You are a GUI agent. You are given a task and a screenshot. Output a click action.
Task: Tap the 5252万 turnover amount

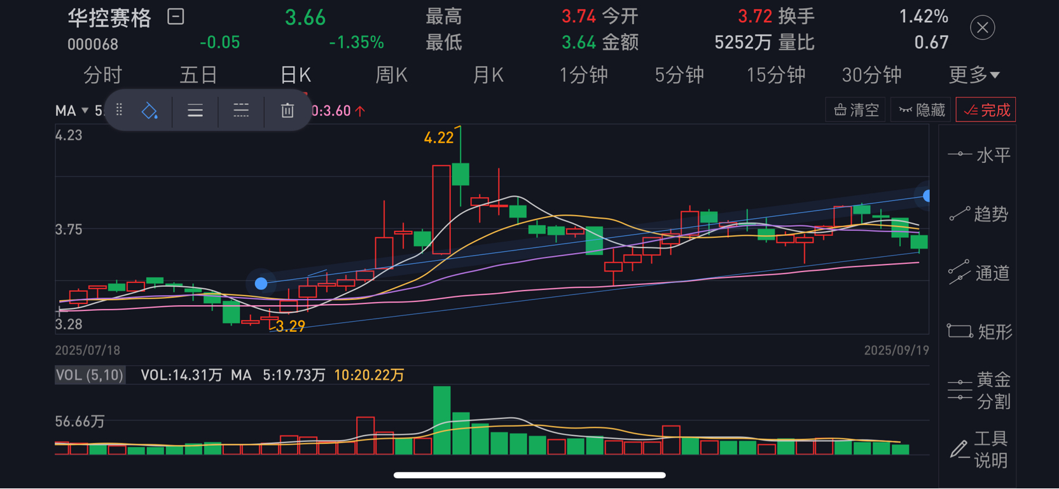(743, 43)
